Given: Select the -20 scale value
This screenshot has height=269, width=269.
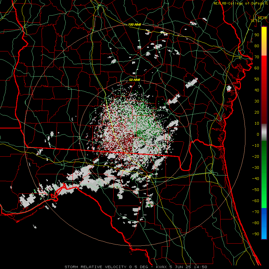Looking at the screenshot, I should [x=256, y=157].
